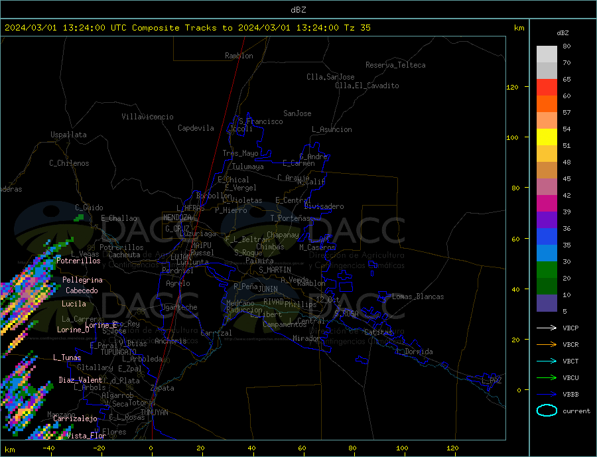Click the C_Chilenos label on the map
This screenshot has width=597, height=457.
(x=69, y=163)
